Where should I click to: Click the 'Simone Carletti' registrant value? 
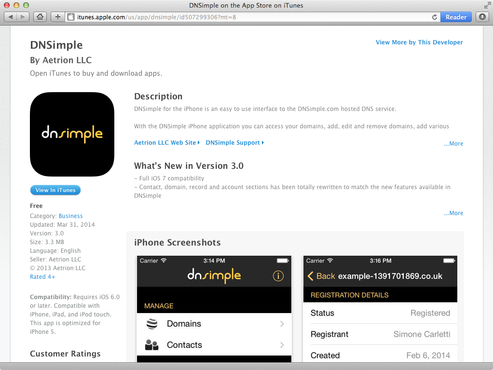[x=422, y=334]
